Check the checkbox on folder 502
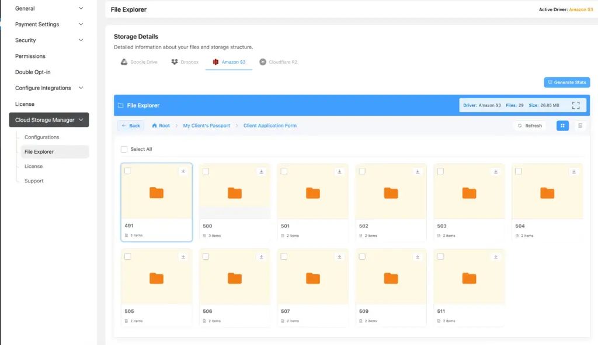Screen dimensions: 598x345 click(x=362, y=171)
